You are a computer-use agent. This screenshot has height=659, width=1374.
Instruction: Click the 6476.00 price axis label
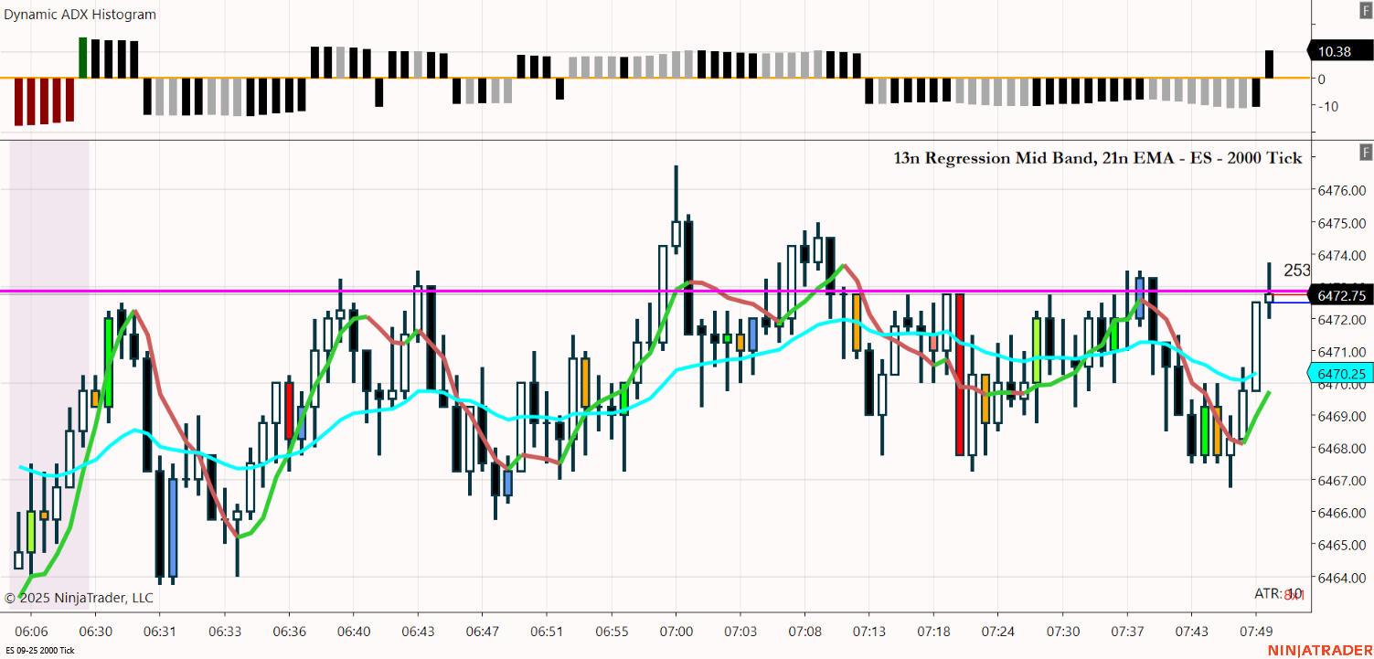[x=1340, y=190]
